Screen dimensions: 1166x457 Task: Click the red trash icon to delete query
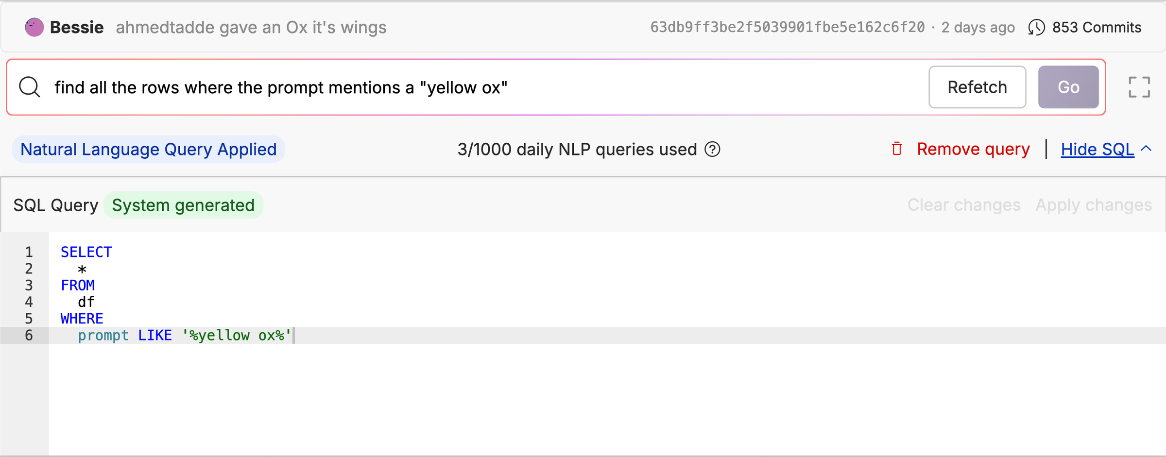pos(896,149)
